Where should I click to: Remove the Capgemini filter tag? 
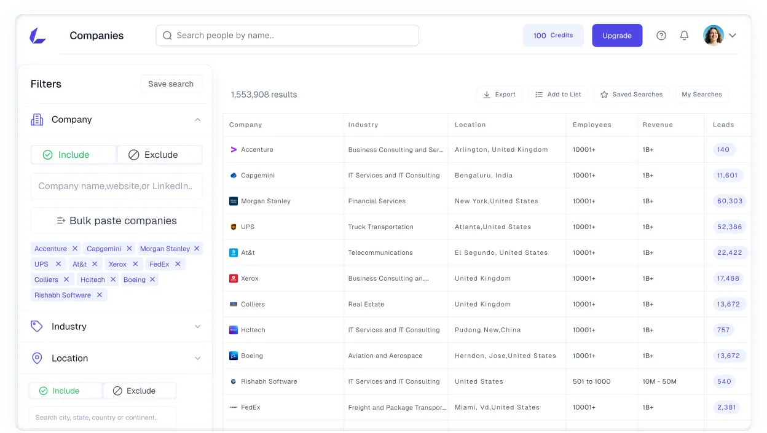[x=129, y=249]
